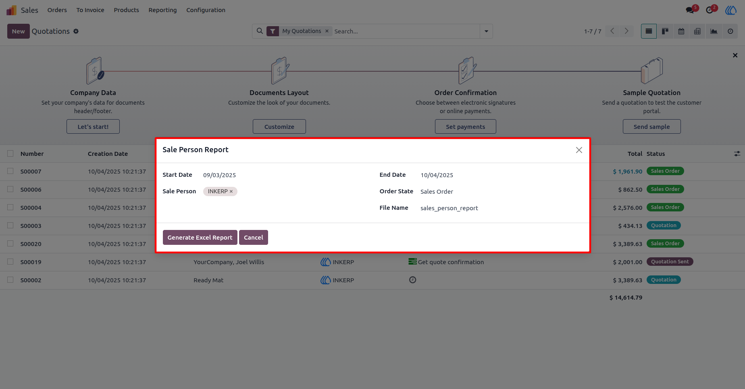Open the End Date picker
The width and height of the screenshot is (745, 389).
click(502, 175)
